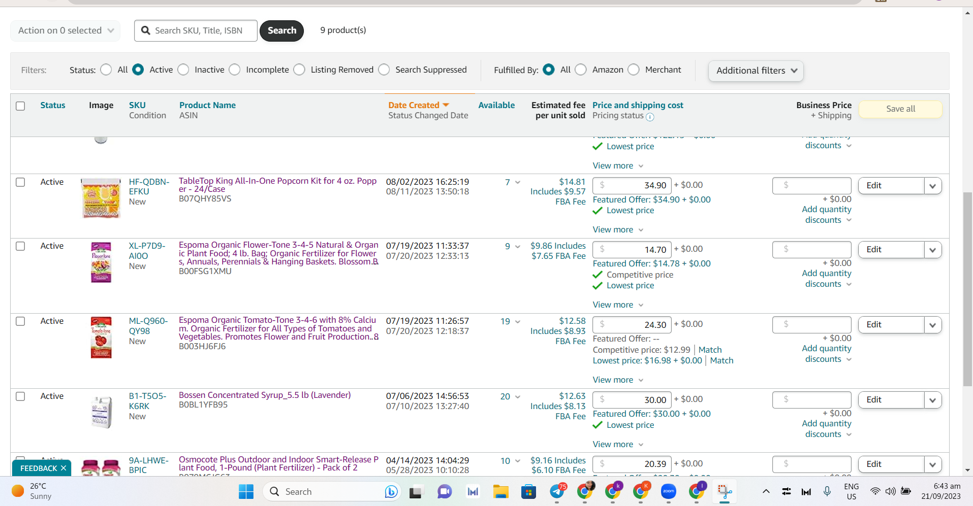The image size is (973, 506).
Task: Select the checkbox for the B1-T5O5-K6RK row
Action: [20, 396]
